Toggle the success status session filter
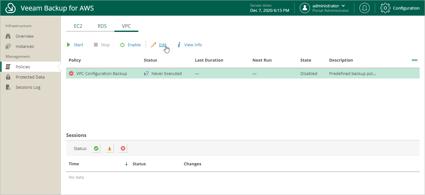This screenshot has width=425, height=195. [96, 148]
